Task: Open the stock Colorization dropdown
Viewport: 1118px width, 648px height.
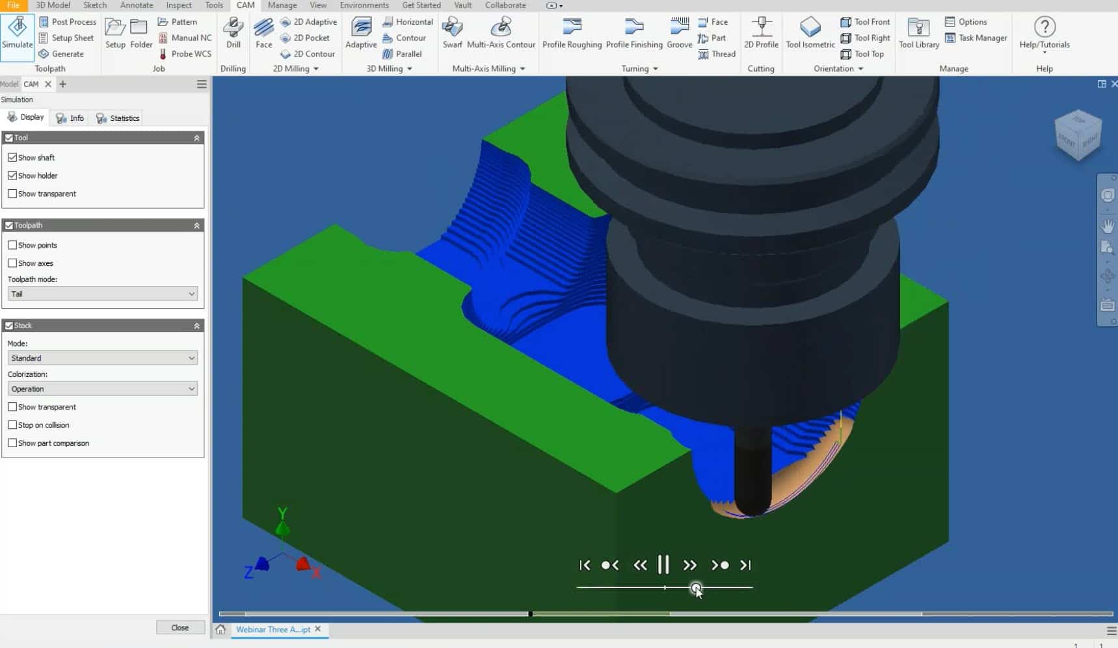Action: coord(103,389)
